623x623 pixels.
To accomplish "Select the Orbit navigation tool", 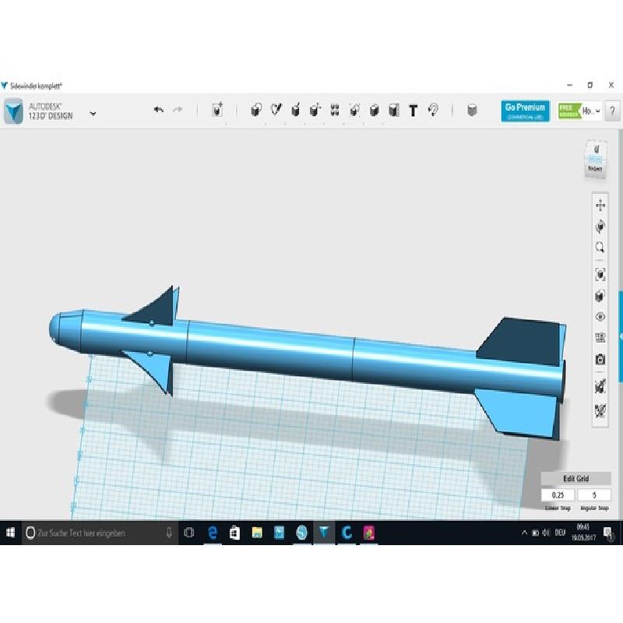I will (600, 227).
